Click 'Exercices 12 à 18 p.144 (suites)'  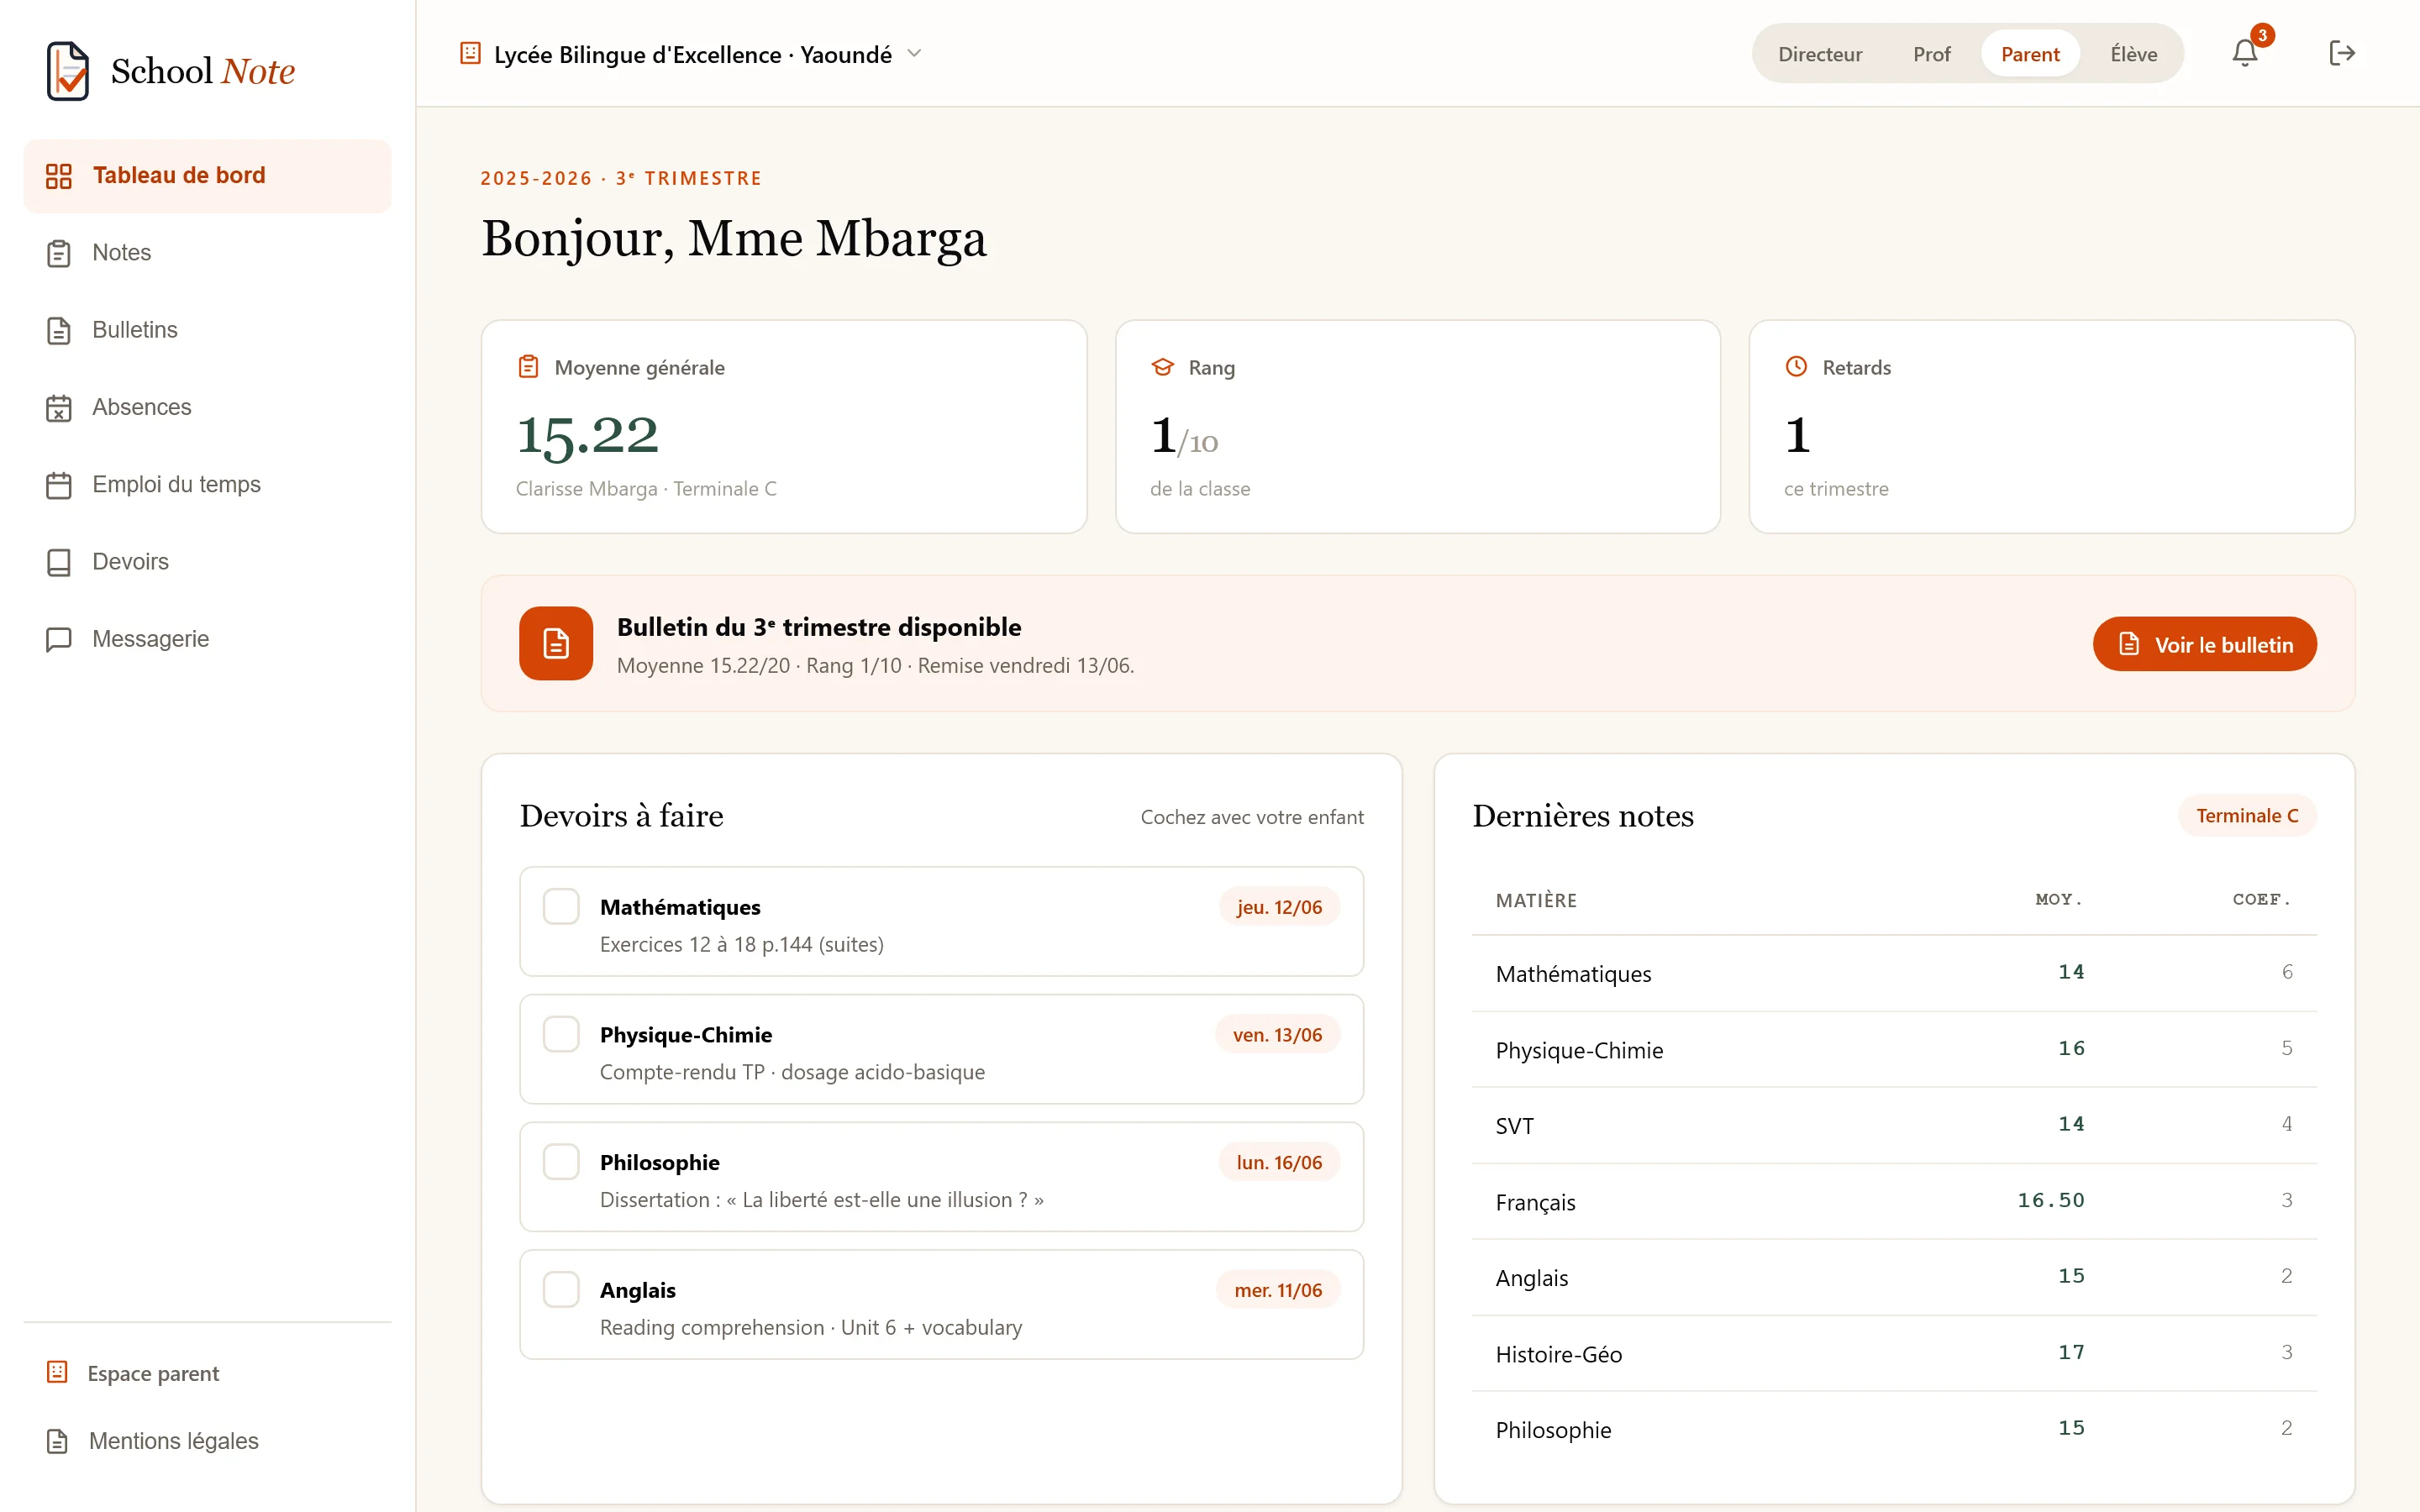click(x=742, y=944)
